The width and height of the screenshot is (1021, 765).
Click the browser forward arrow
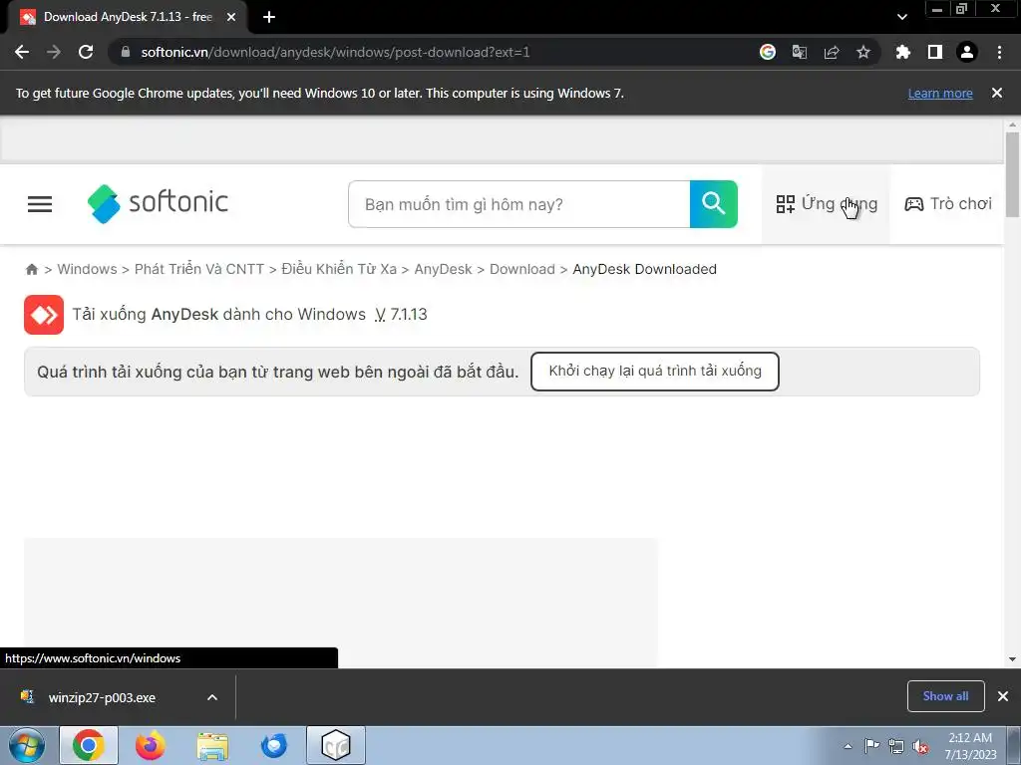pos(54,52)
